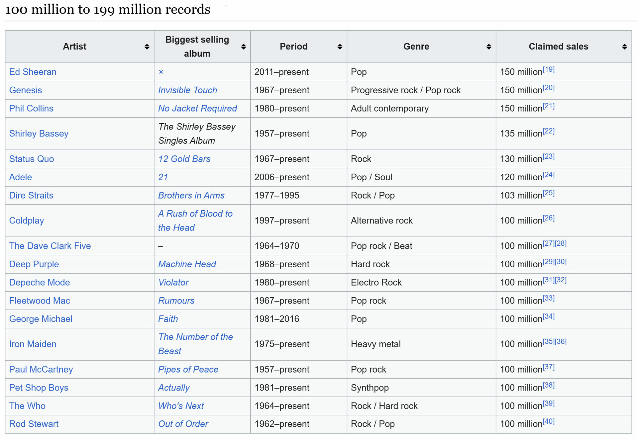This screenshot has height=439, width=638.
Task: Open the Iron Maiden artist link
Action: click(x=33, y=344)
